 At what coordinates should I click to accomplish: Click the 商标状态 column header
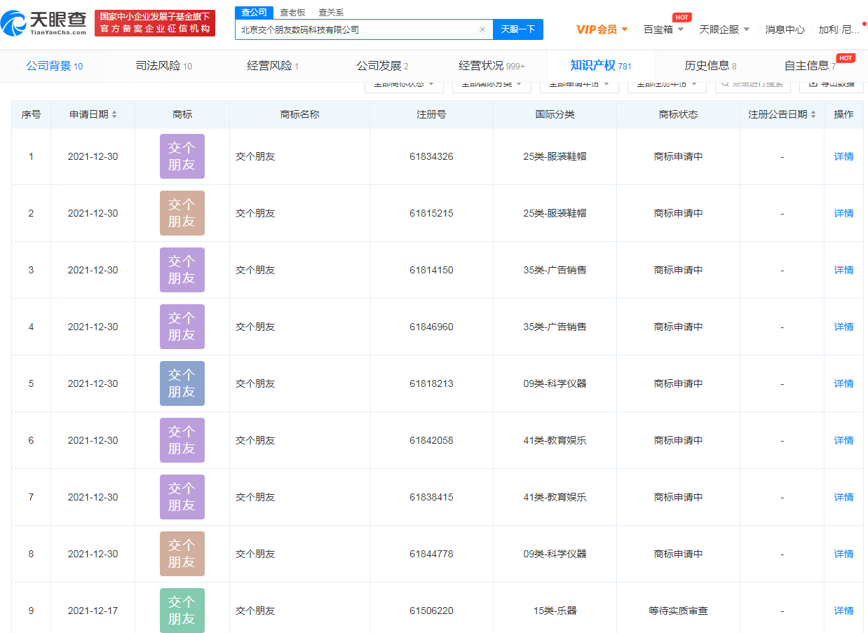tap(678, 114)
